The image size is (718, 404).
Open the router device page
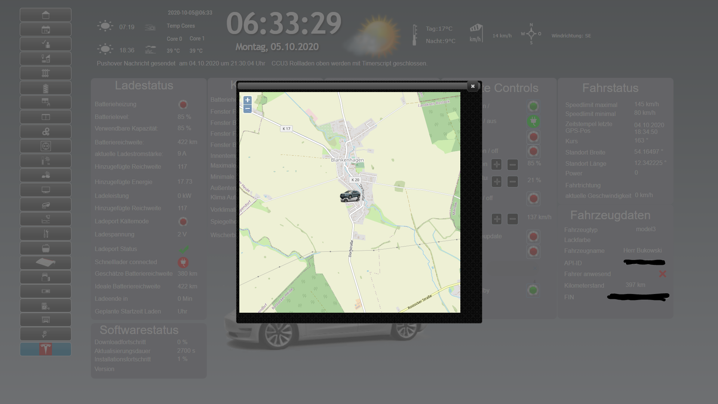click(46, 263)
